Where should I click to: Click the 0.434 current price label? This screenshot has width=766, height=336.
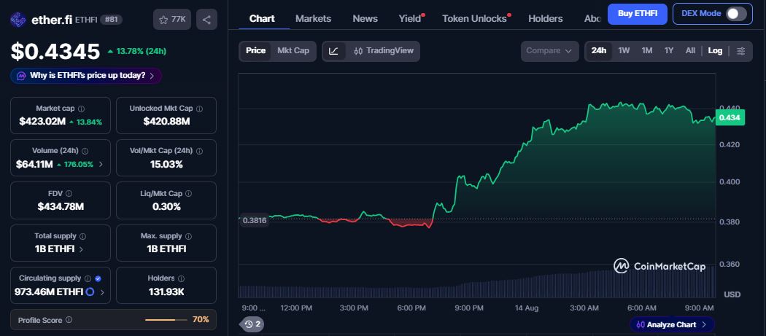[730, 117]
